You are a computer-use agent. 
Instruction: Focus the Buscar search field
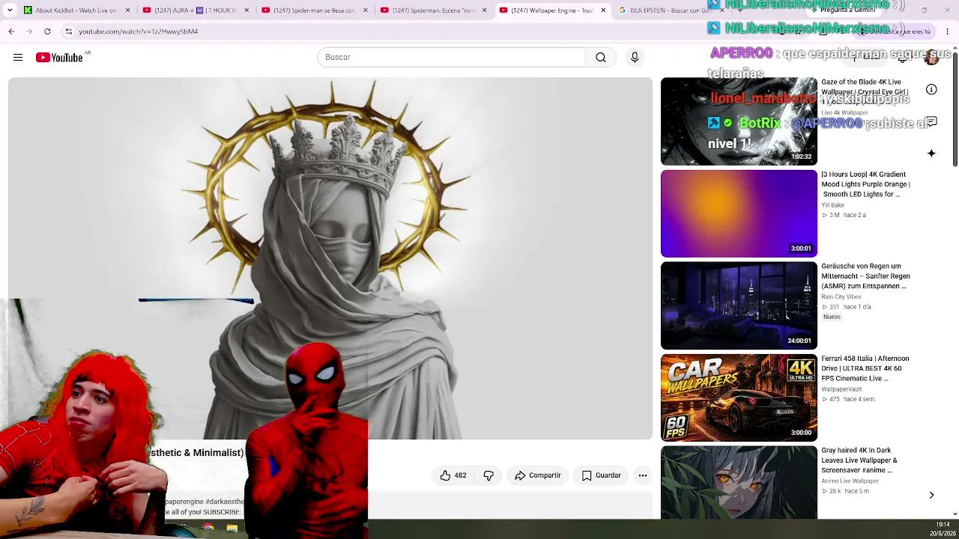coord(451,58)
